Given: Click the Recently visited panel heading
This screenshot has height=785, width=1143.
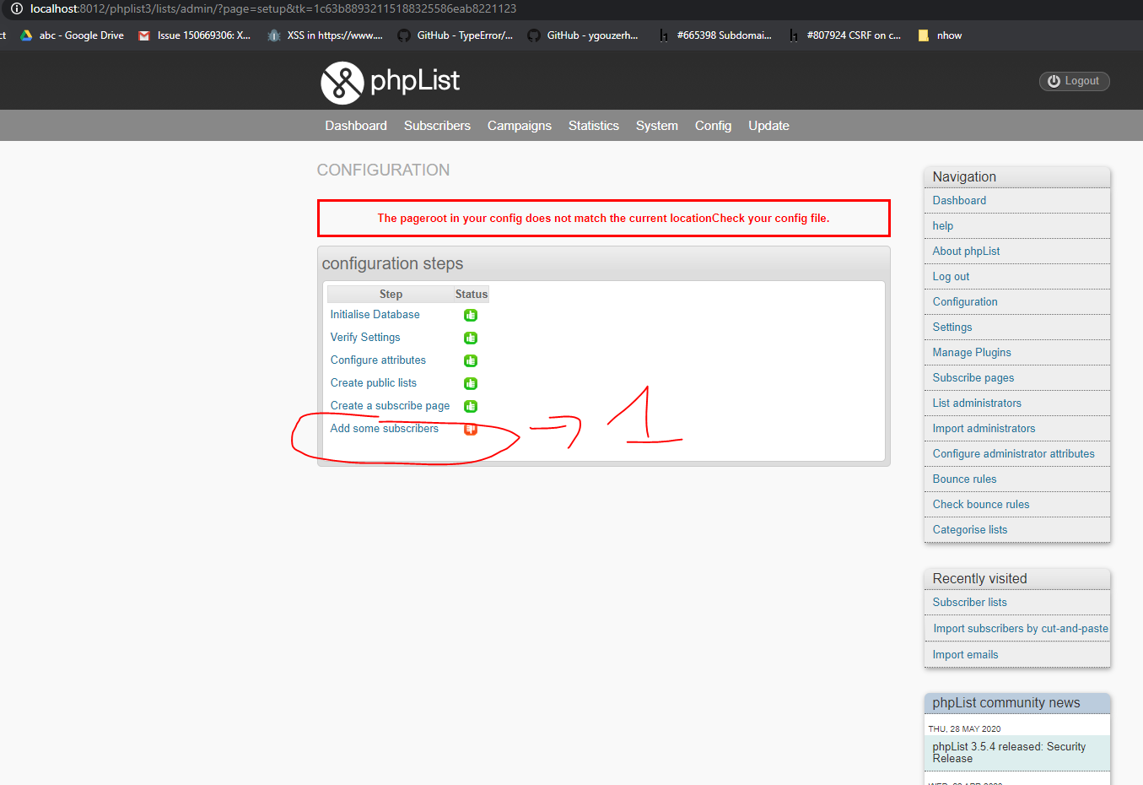Looking at the screenshot, I should (x=979, y=579).
